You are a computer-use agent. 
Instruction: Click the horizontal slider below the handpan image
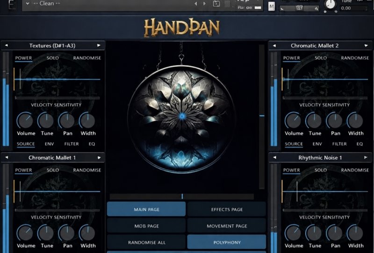(182, 197)
